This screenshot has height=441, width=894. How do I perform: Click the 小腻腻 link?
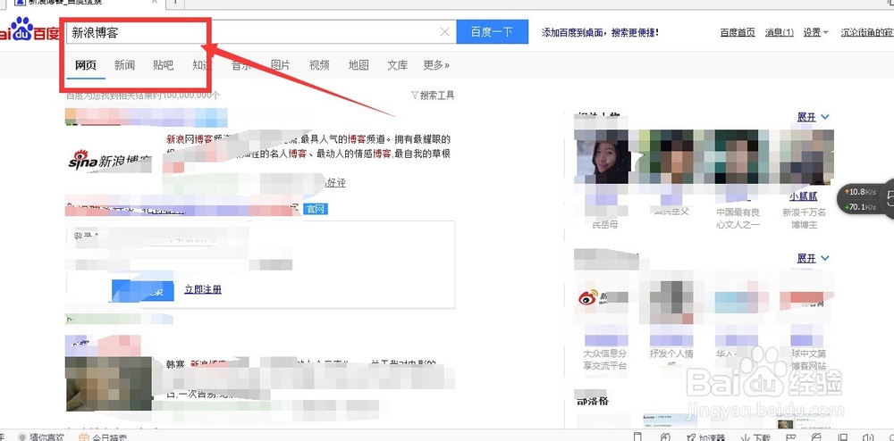point(804,196)
